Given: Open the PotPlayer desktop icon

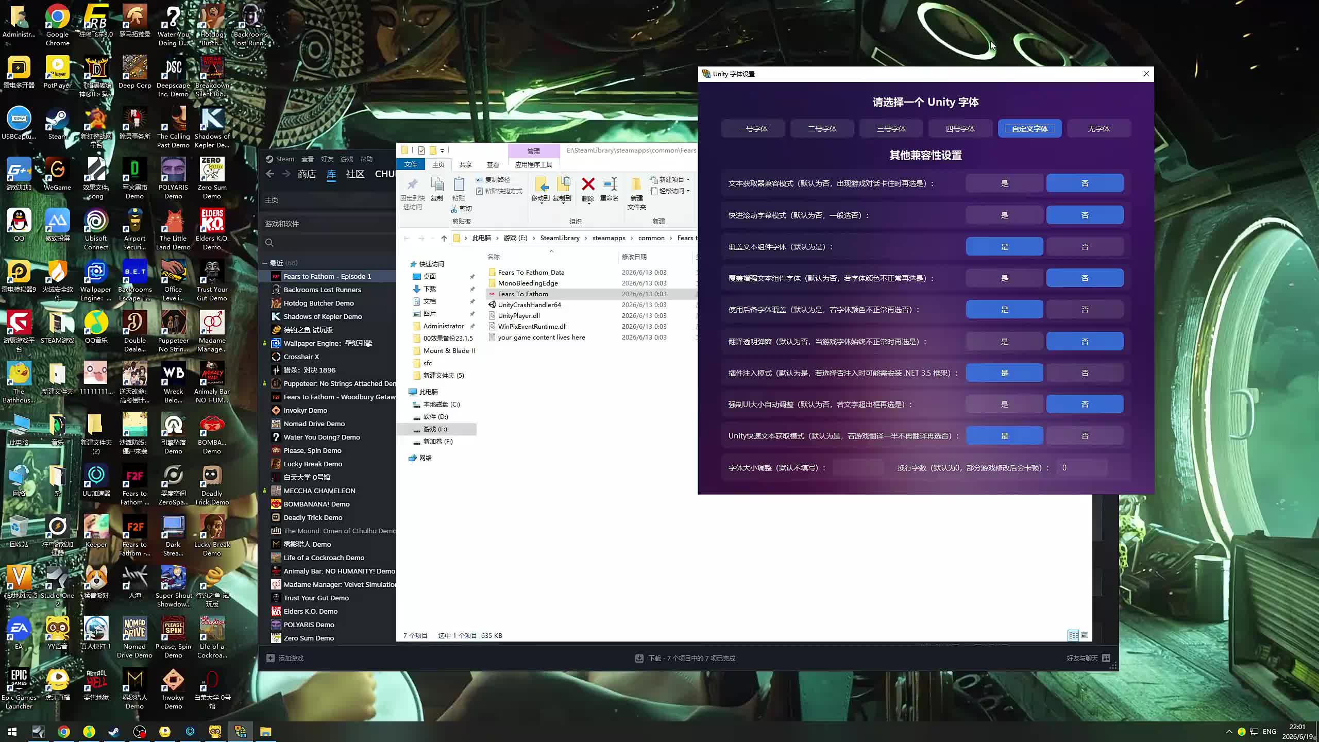Looking at the screenshot, I should 57,72.
